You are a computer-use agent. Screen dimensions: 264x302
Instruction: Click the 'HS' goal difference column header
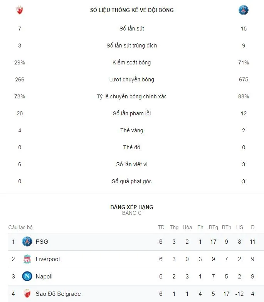240,227
